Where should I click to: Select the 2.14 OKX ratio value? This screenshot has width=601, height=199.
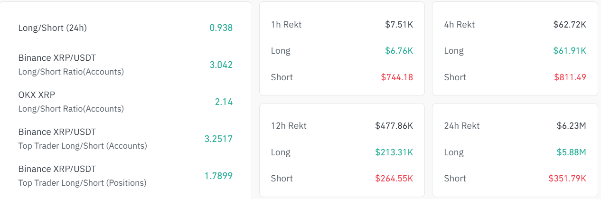[x=224, y=102]
